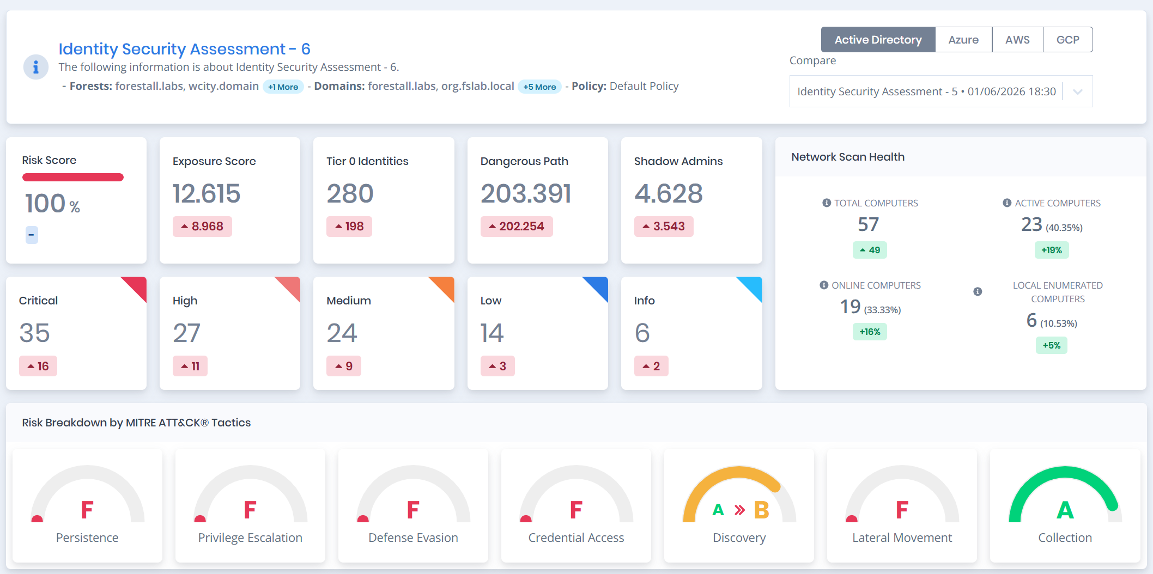Click the 202.254 dangerous path increase badge

coord(517,227)
